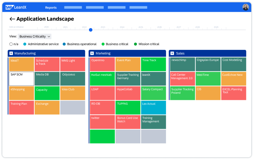This screenshot has height=159, width=253.
Task: Click the SAP LeanIX logo
Action: (x=16, y=7)
